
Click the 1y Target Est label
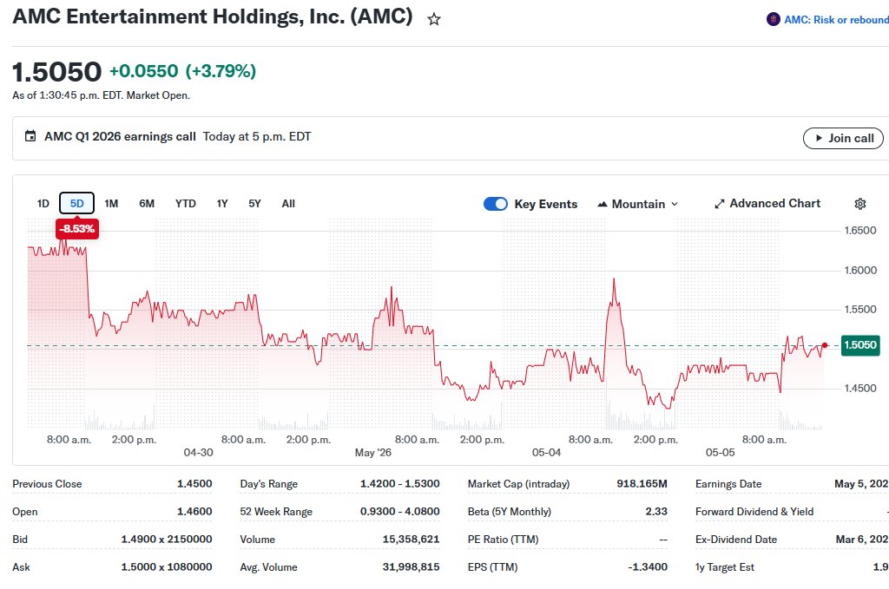(x=725, y=567)
